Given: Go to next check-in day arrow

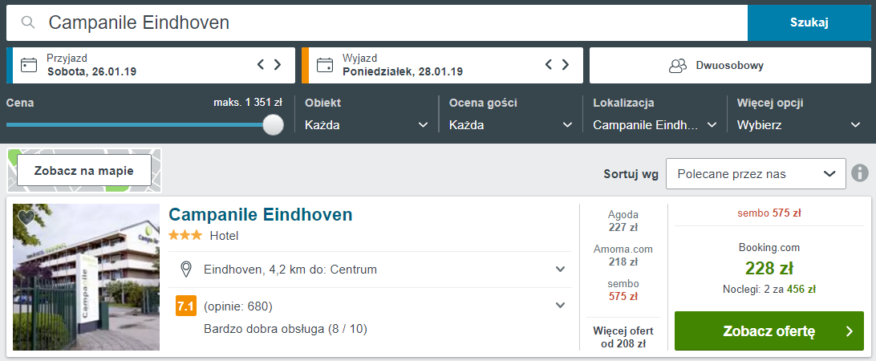Looking at the screenshot, I should pyautogui.click(x=278, y=65).
